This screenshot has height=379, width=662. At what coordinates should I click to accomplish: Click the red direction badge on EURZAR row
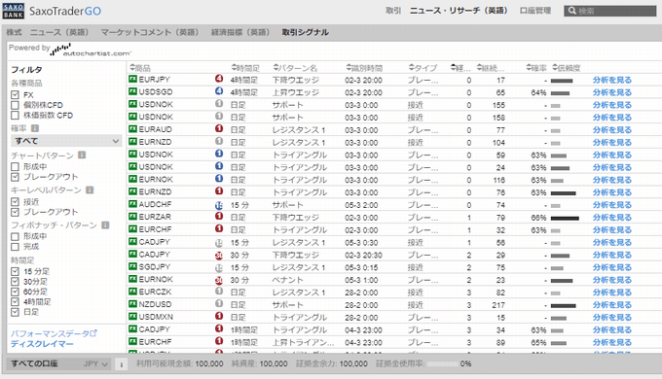click(219, 216)
